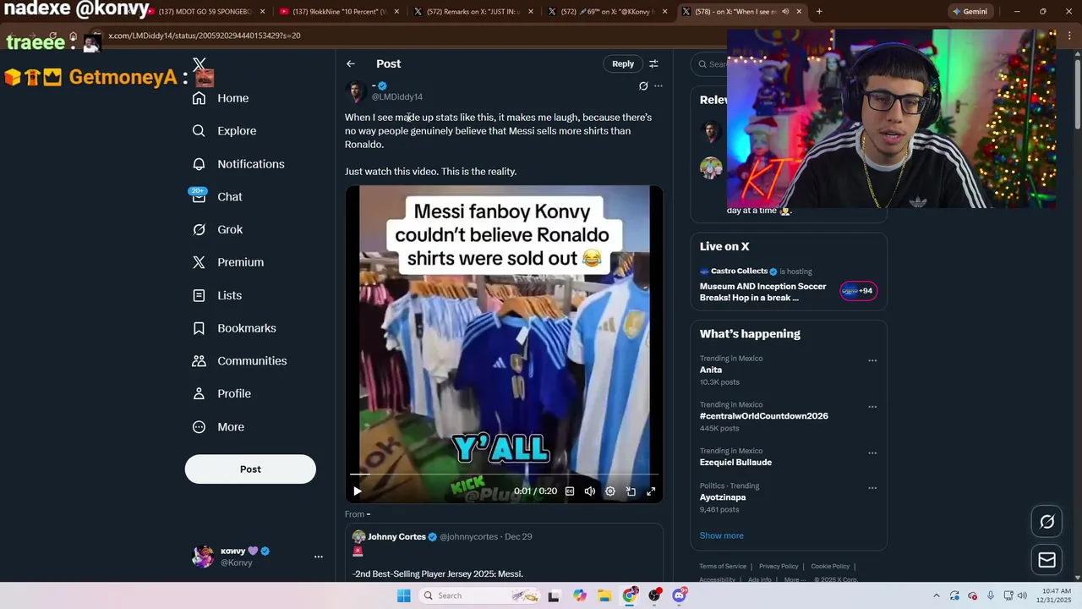This screenshot has width=1082, height=609.
Task: Open options for Ayotzinapa trend
Action: coord(872,488)
